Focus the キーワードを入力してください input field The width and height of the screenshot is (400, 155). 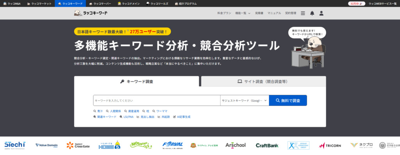[x=157, y=100]
